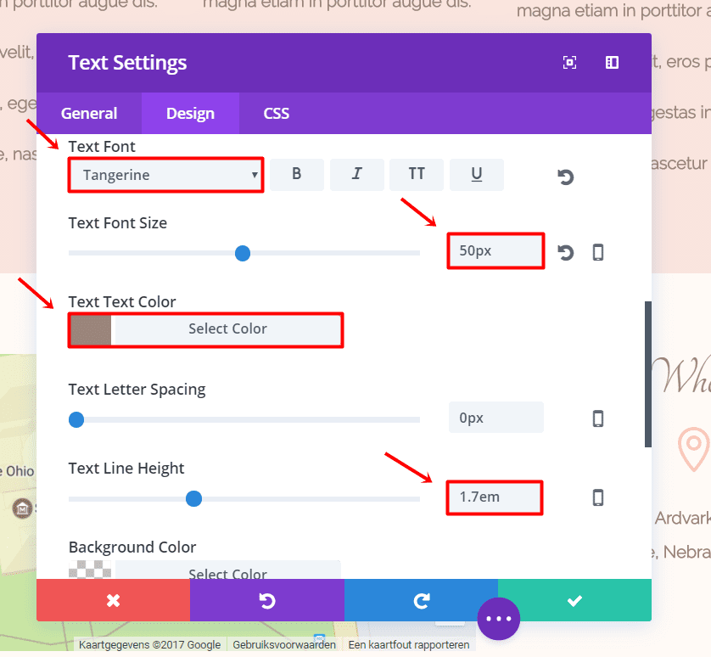Click Een kaartfout rapporteren link
Screen dimensions: 711x657
coord(409,645)
